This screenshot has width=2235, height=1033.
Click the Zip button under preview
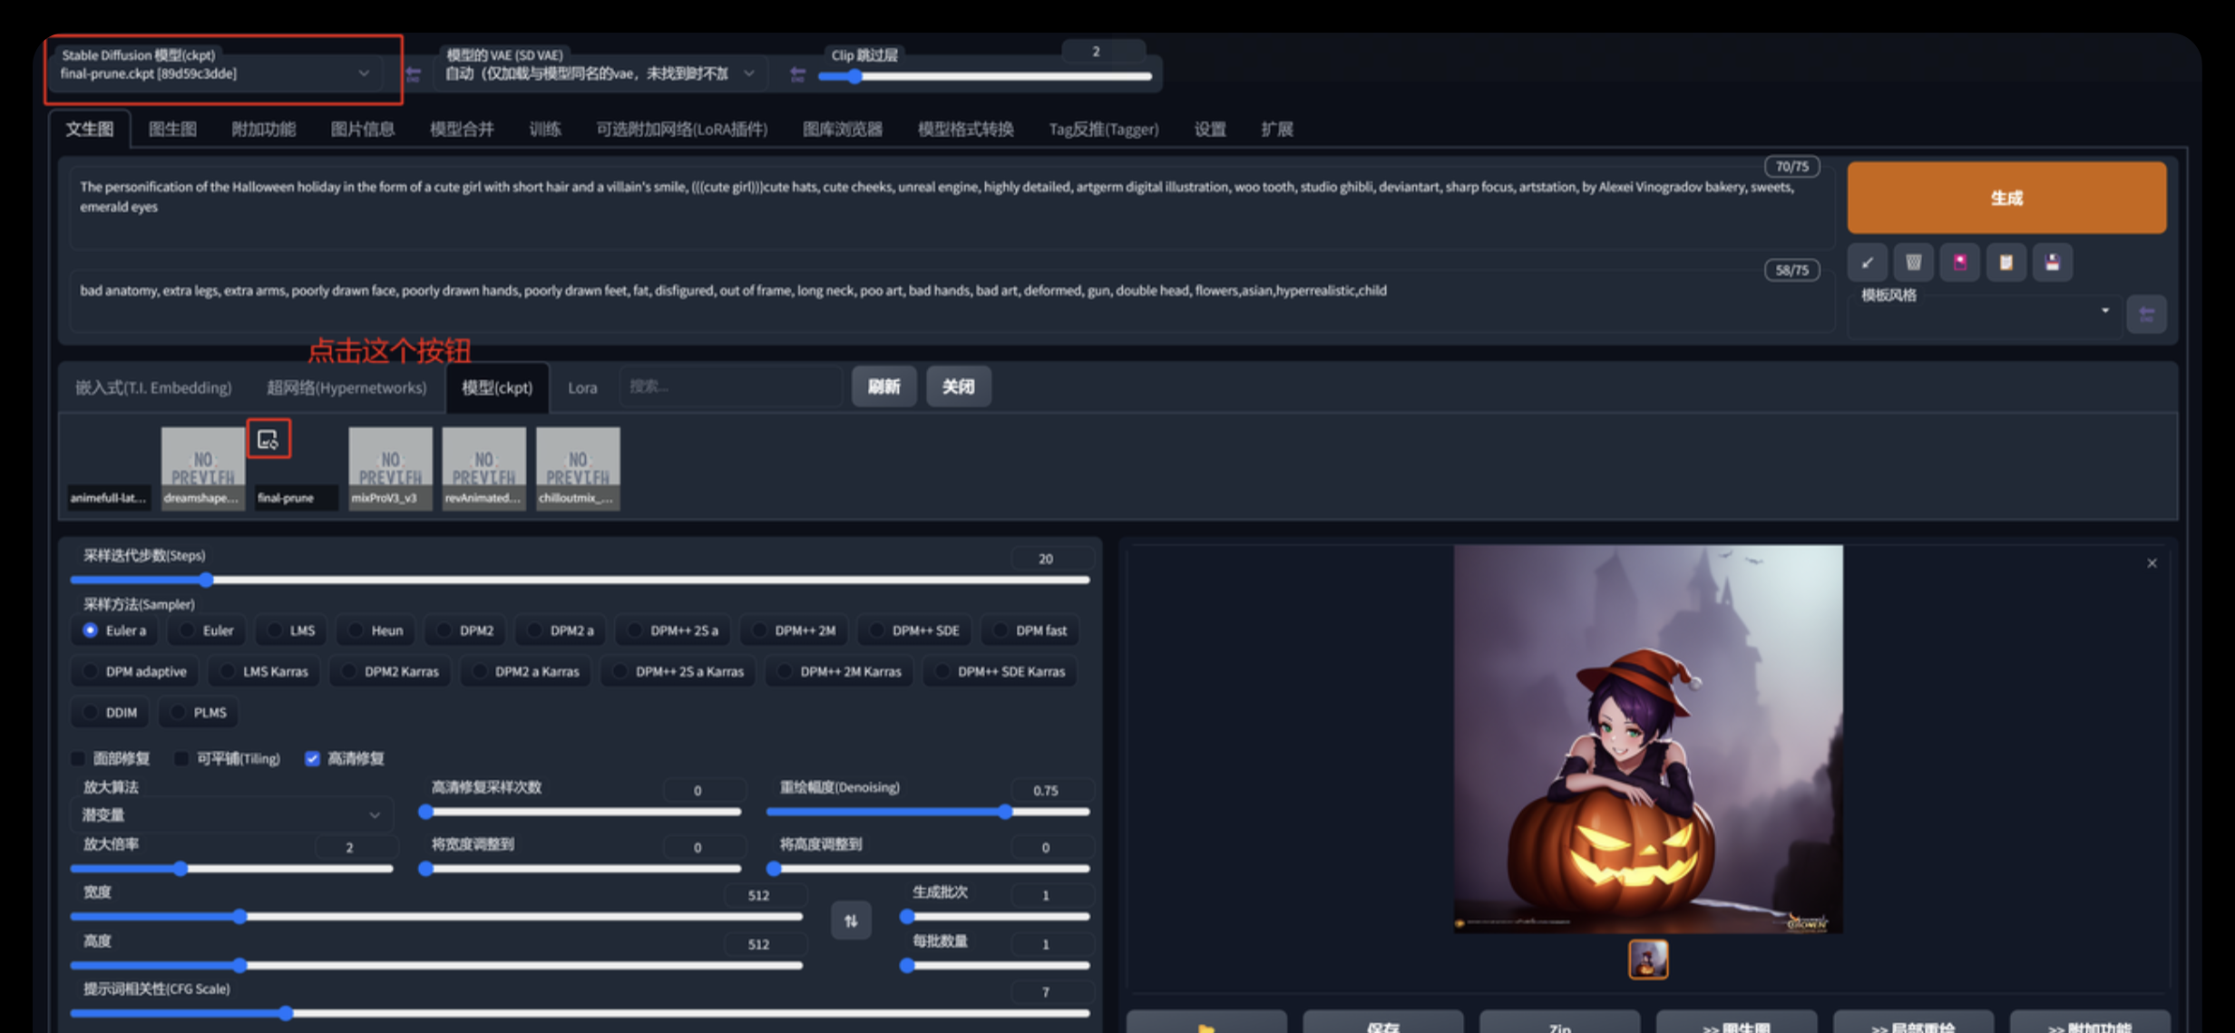click(1559, 1024)
